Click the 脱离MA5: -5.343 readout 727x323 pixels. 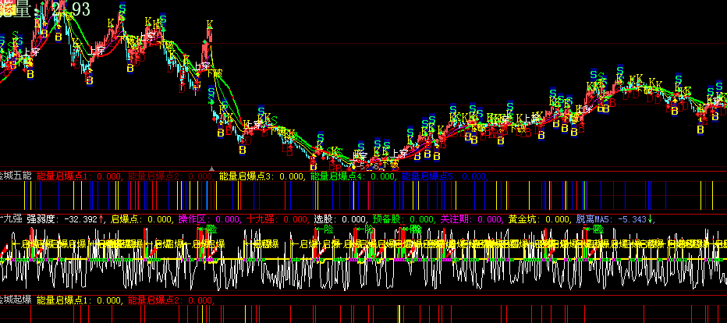point(615,219)
